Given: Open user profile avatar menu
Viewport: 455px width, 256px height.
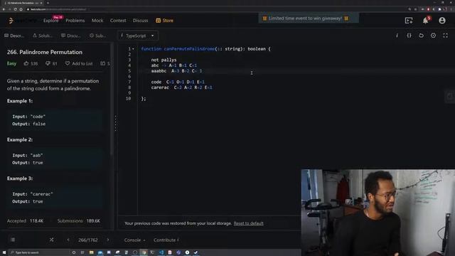Looking at the screenshot, I should coord(442,21).
